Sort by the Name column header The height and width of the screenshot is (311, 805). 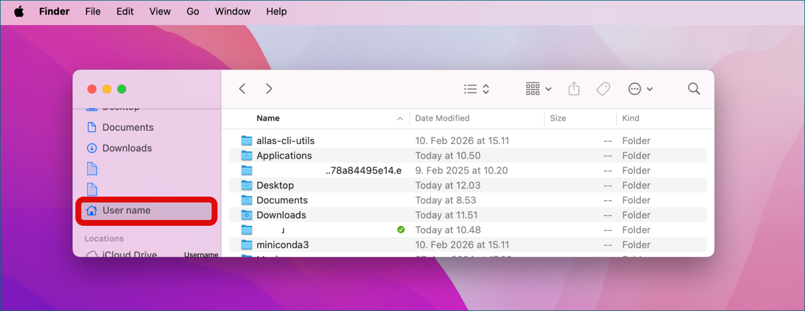268,118
